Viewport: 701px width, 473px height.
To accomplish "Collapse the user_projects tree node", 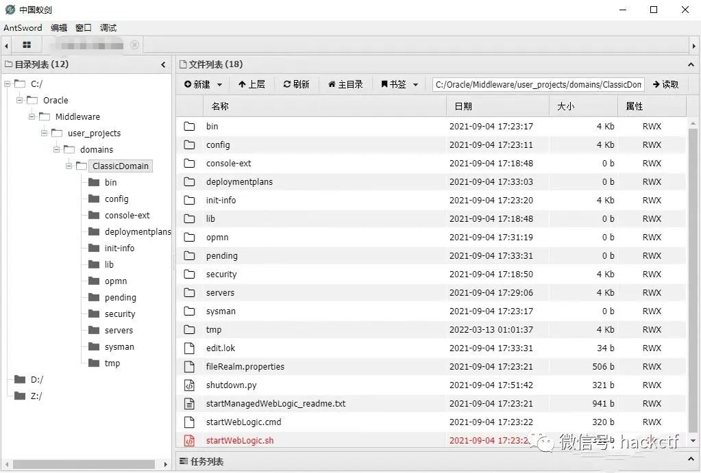I will pos(45,133).
